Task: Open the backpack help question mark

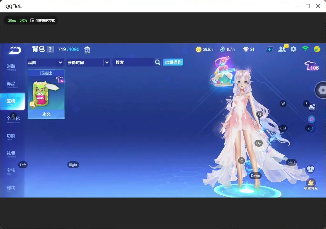Action: pos(50,50)
